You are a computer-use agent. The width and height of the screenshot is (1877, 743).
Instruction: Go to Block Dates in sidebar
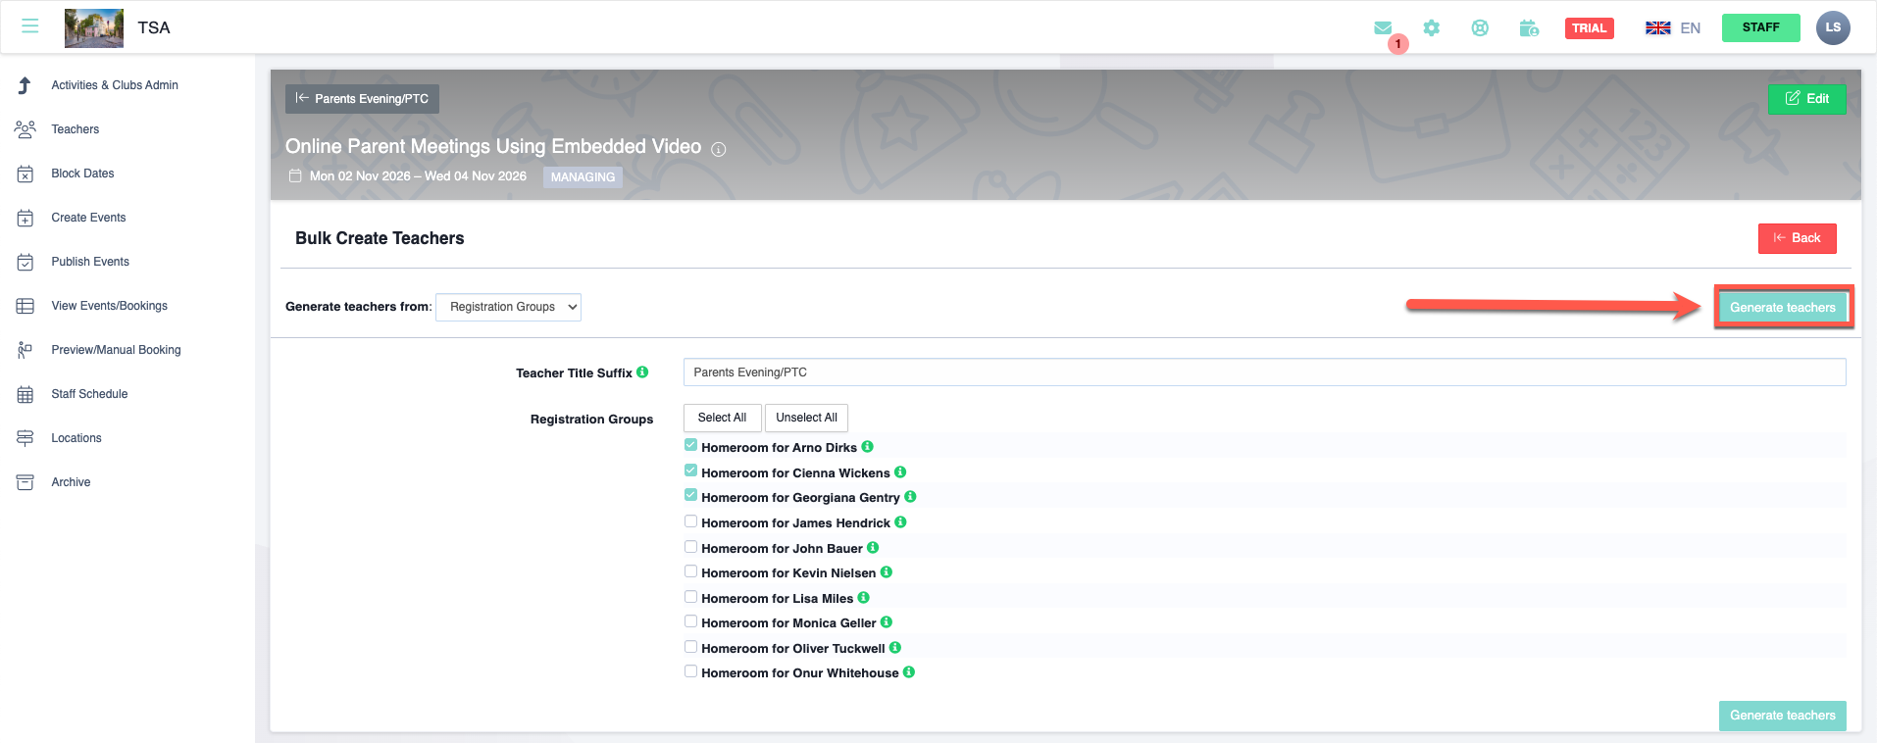[82, 173]
